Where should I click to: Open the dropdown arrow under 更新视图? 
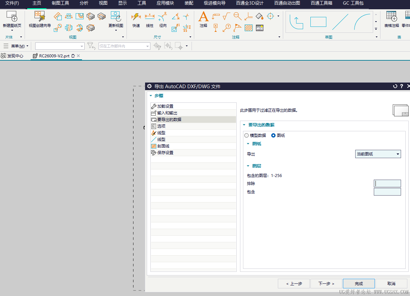tap(116, 30)
